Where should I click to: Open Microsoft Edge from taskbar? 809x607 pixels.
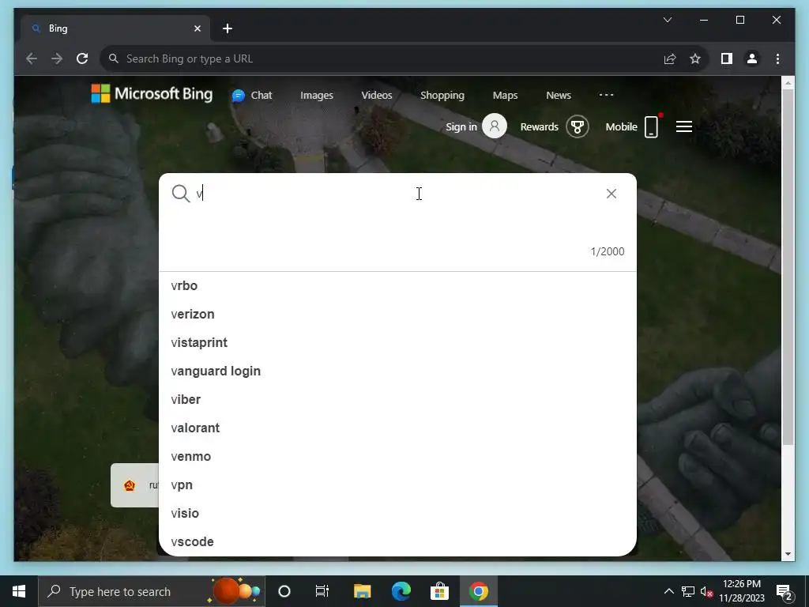click(x=401, y=591)
